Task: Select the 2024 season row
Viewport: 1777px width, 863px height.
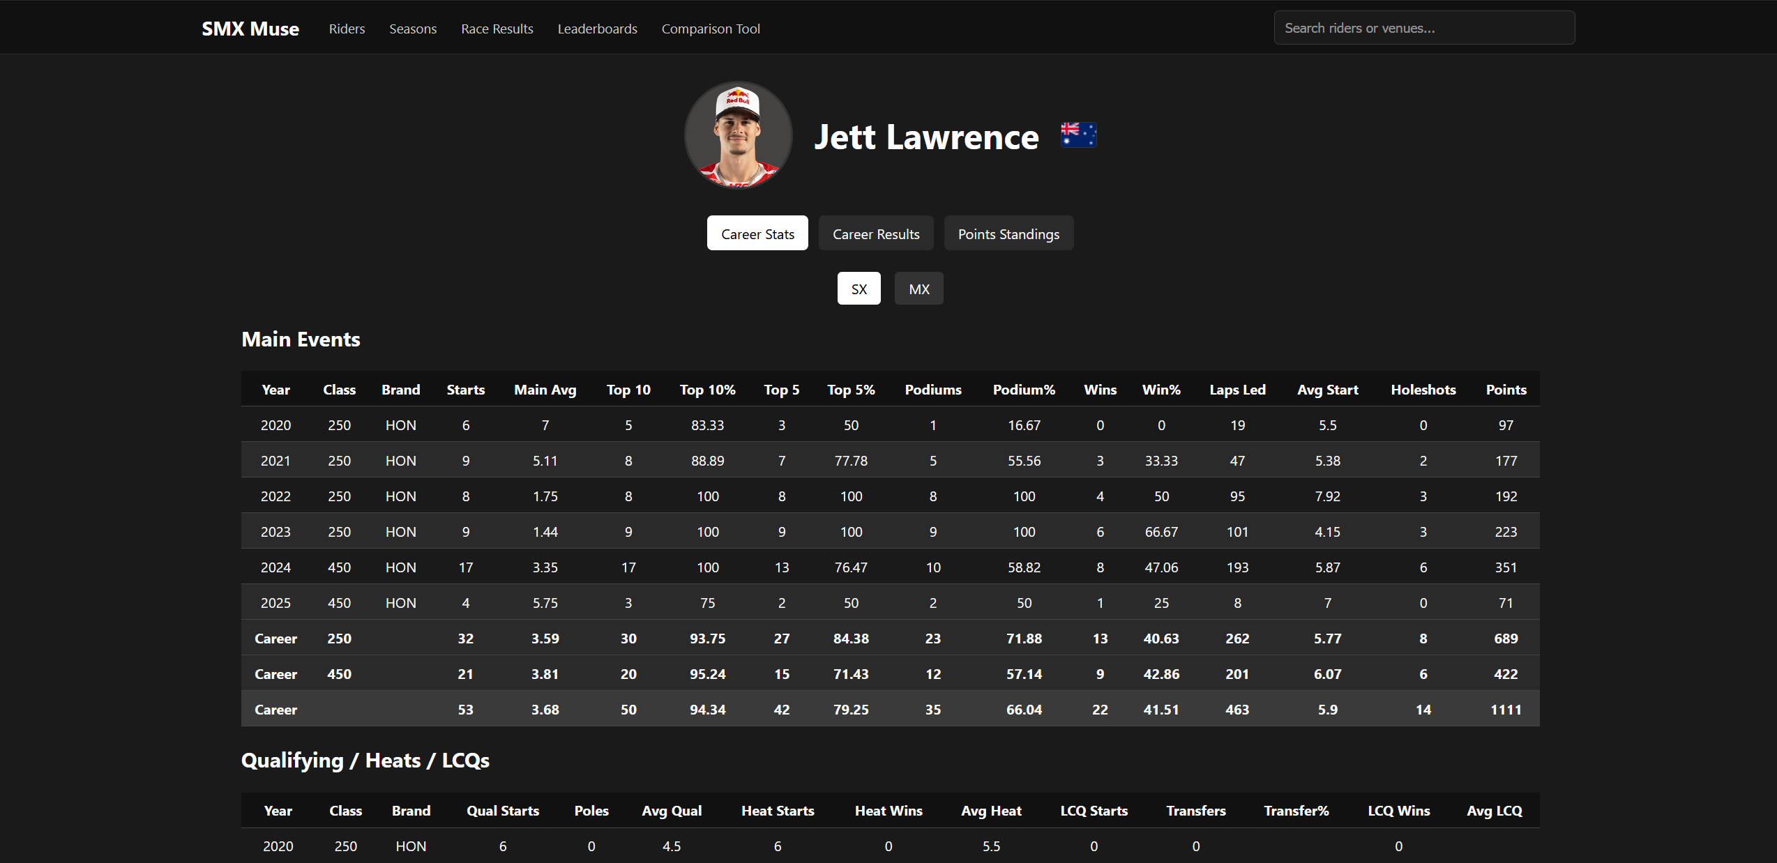Action: (x=697, y=567)
